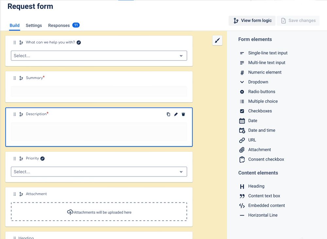This screenshot has width=327, height=239.
Task: Click the Content text box quote icon
Action: pos(242,196)
